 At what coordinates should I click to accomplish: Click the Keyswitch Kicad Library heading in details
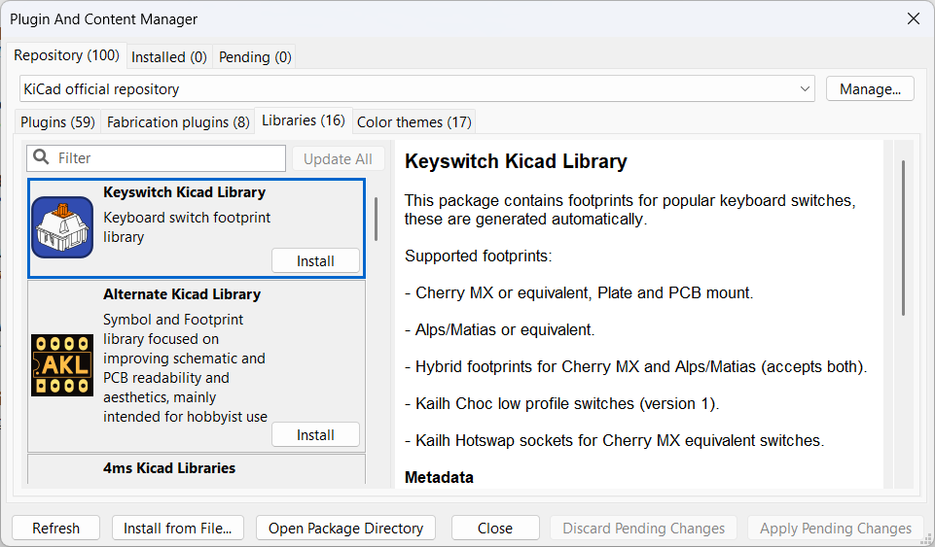[516, 161]
